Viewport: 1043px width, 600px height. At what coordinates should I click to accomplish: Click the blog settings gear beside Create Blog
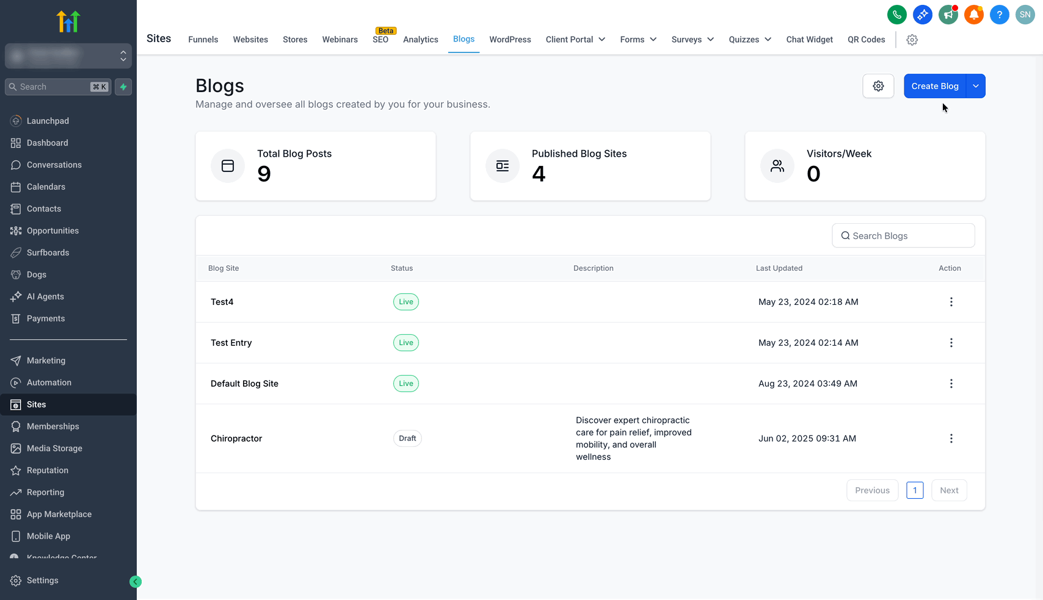(x=878, y=86)
